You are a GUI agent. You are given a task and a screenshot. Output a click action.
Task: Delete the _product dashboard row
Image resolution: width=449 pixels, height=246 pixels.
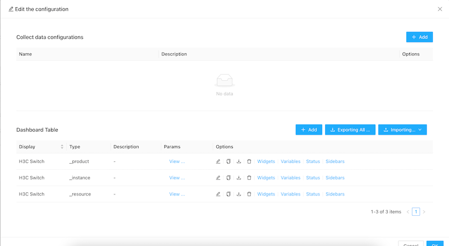pyautogui.click(x=249, y=161)
